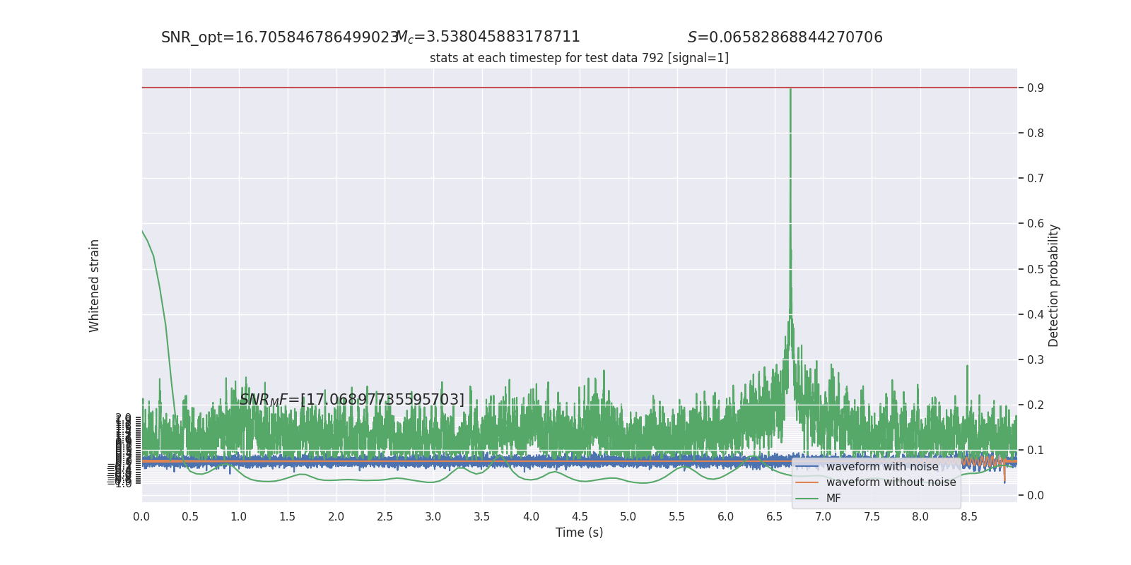The height and width of the screenshot is (565, 1131).
Task: Click the red threshold line at 0.9
Action: pos(579,88)
